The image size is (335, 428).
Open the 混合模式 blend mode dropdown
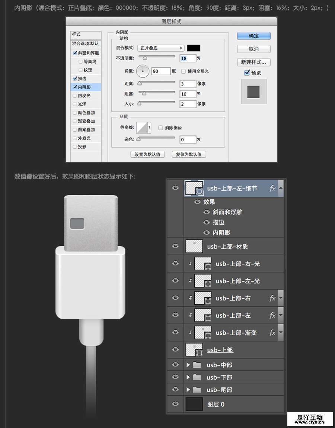coord(160,48)
